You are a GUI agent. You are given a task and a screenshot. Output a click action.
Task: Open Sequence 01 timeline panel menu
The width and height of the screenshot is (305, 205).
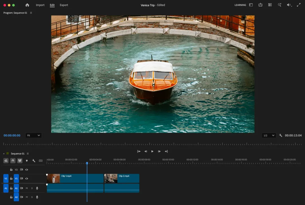pyautogui.click(x=28, y=154)
